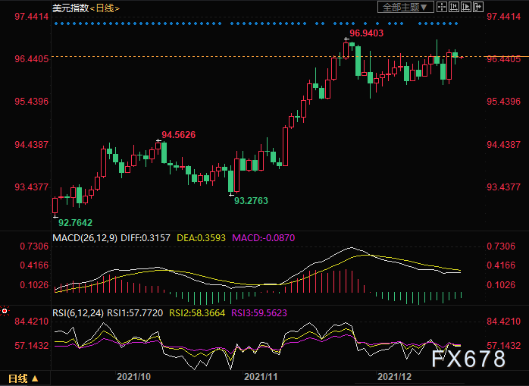
Task: Click the export panel arrow icon
Action: pyautogui.click(x=478, y=7)
